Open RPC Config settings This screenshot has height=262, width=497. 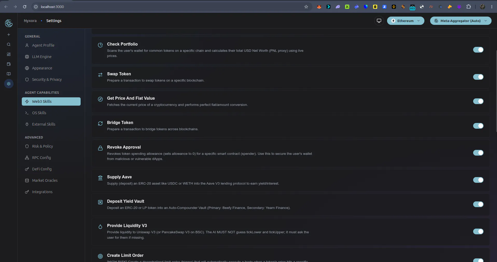51,158
